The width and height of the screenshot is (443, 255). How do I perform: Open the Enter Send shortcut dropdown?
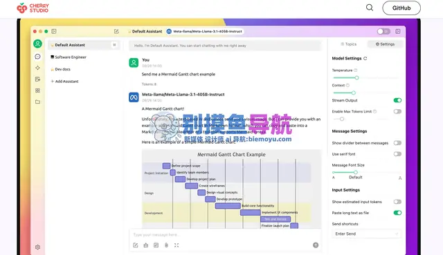(x=366, y=234)
